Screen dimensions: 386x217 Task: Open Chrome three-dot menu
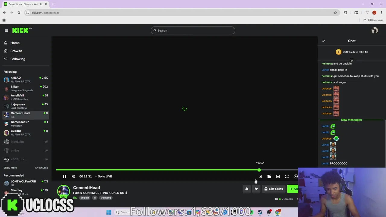click(381, 13)
